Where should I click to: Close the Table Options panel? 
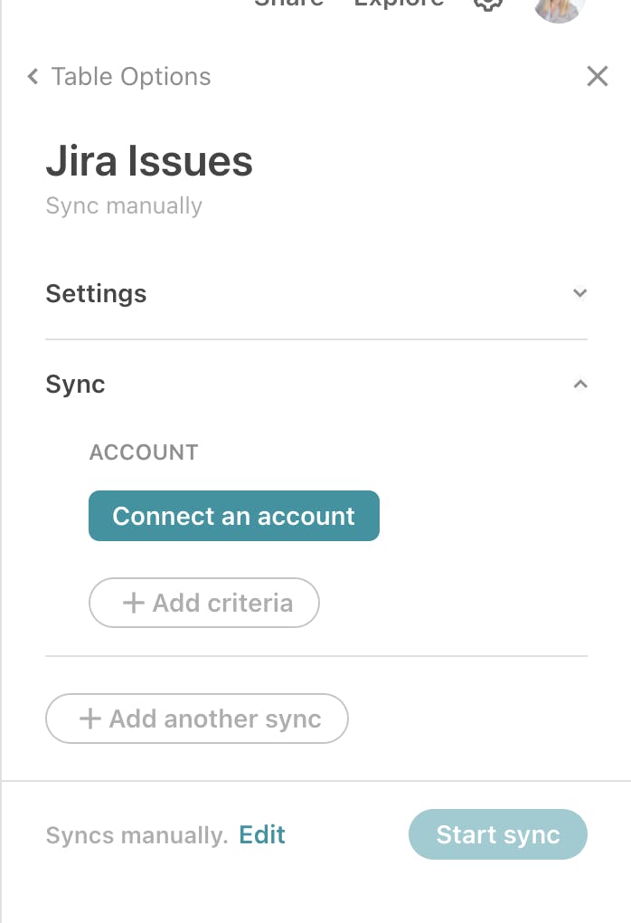(598, 76)
